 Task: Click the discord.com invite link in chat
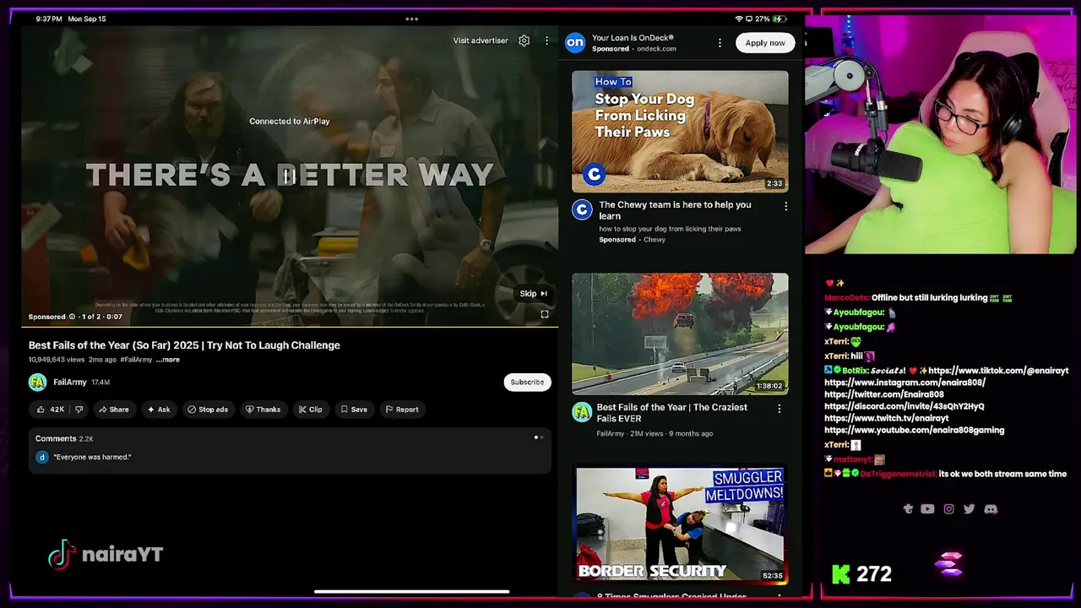(x=904, y=406)
